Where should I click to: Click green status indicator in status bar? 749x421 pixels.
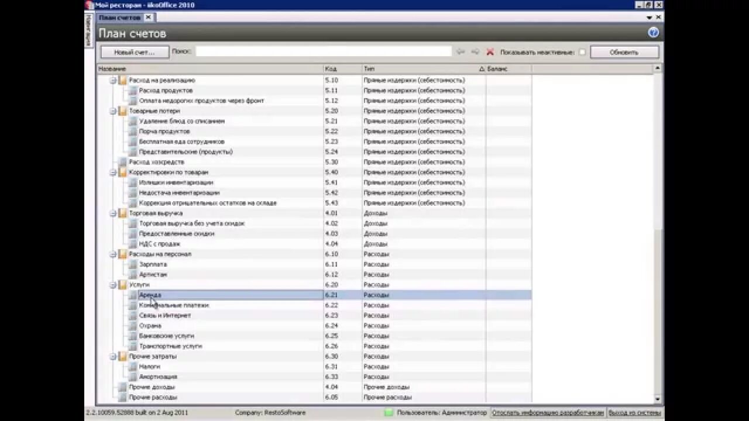point(389,412)
